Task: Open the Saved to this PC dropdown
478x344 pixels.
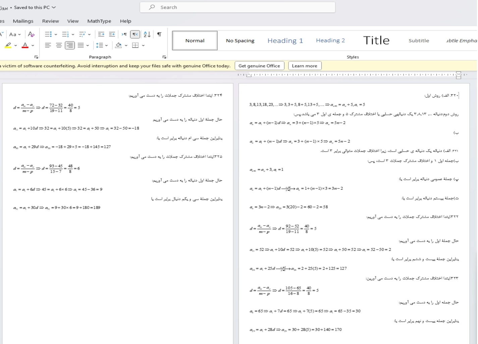Action: tap(54, 7)
